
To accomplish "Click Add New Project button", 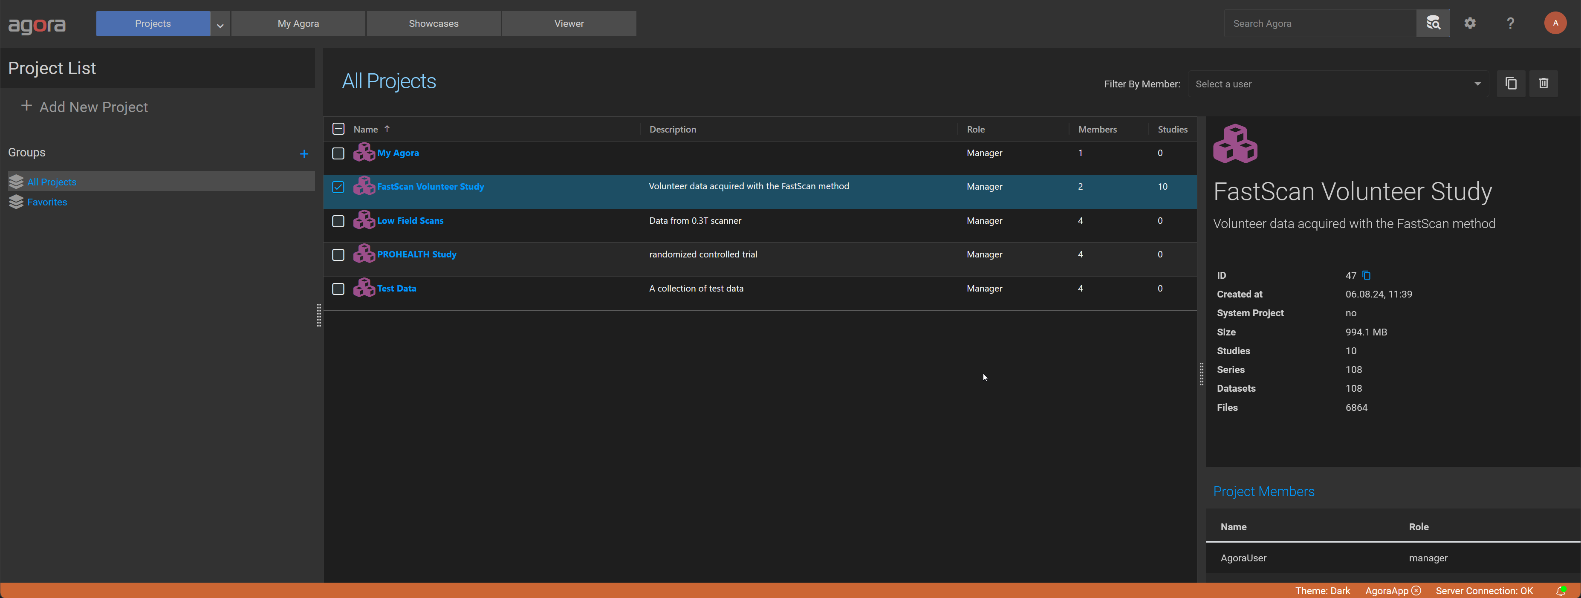I will coord(83,106).
